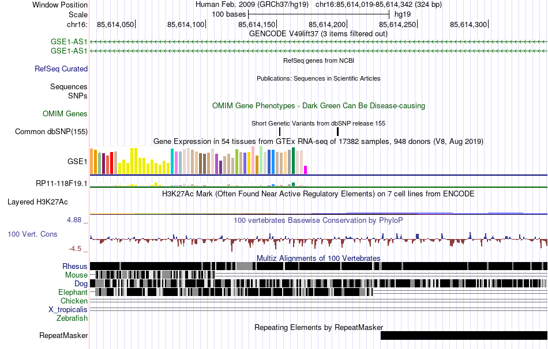The image size is (548, 349).
Task: Click the OMIM Gene Phenotypes track title
Action: tap(319, 106)
